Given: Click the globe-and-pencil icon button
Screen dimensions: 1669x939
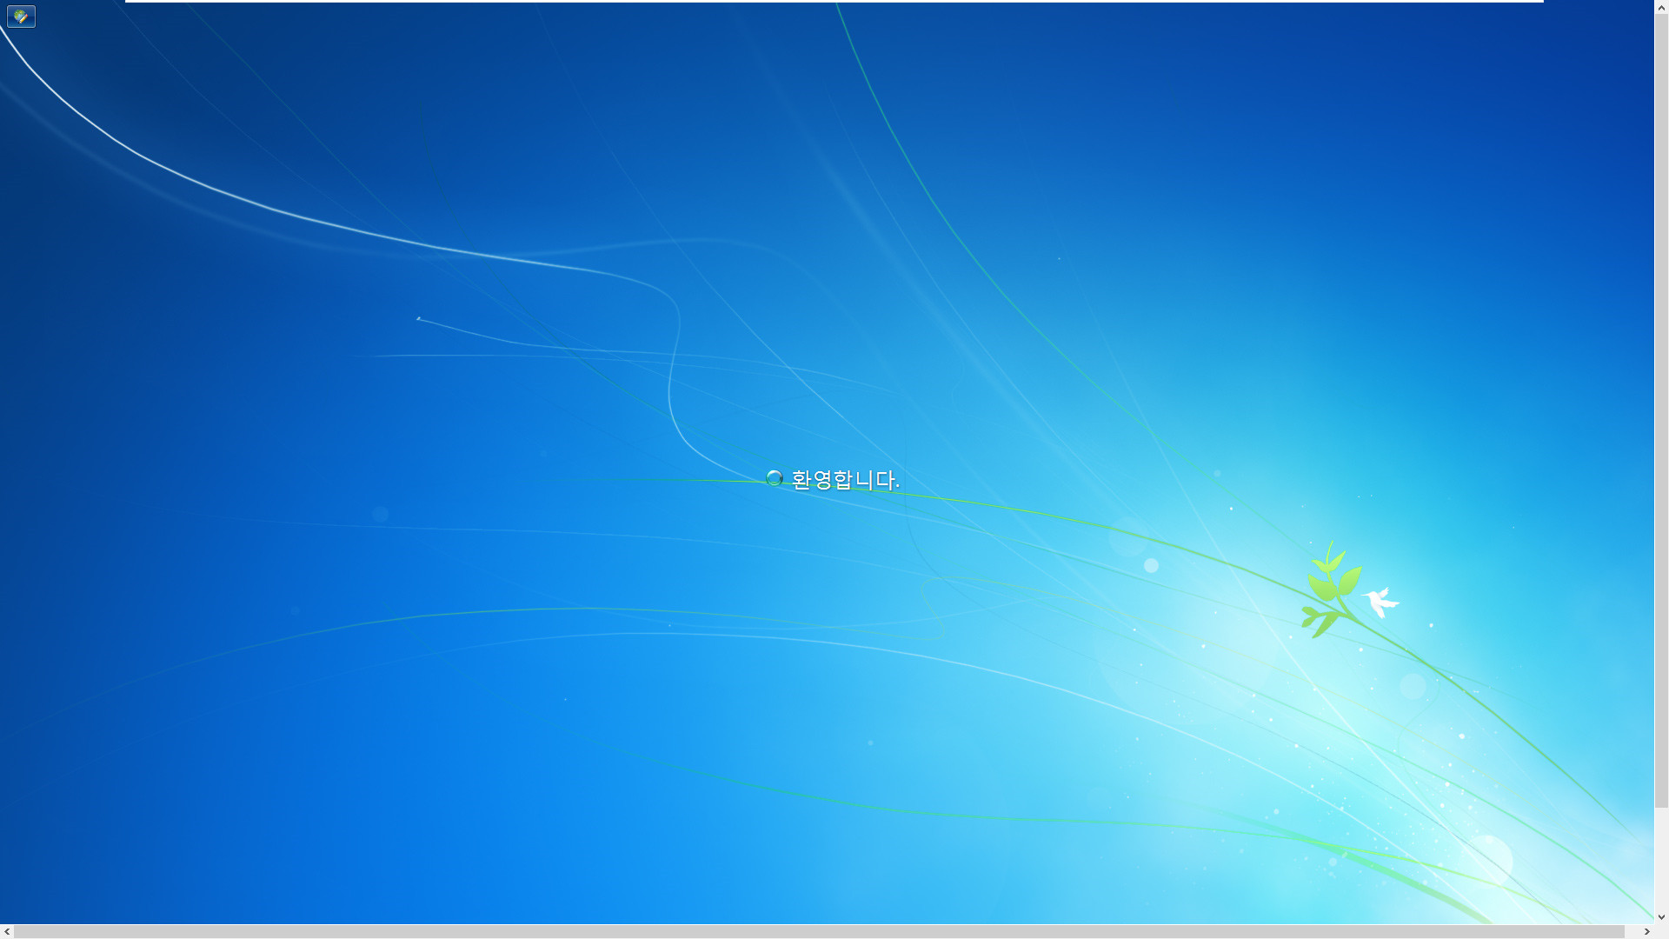Looking at the screenshot, I should tap(21, 17).
